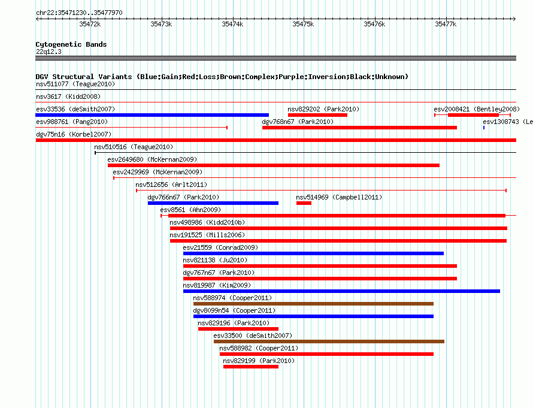
Task: Click the nsv510516 (Teague2010) label
Action: (134, 147)
